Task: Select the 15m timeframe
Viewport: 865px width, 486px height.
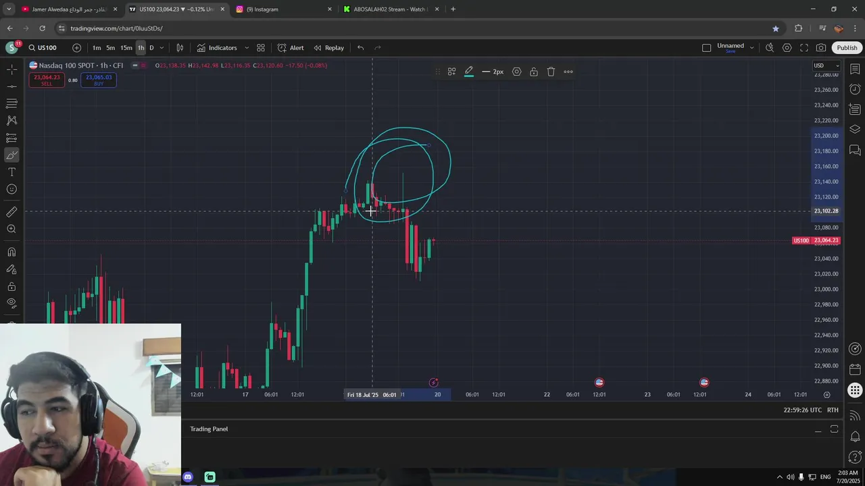Action: tap(126, 48)
